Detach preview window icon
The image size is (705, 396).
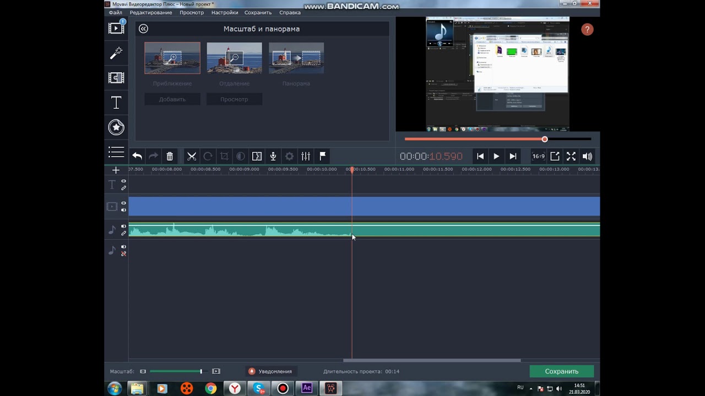(555, 156)
